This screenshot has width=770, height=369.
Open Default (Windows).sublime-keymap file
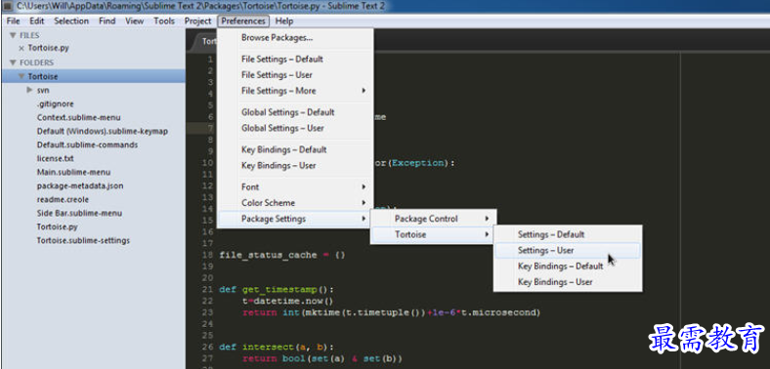[x=103, y=132]
